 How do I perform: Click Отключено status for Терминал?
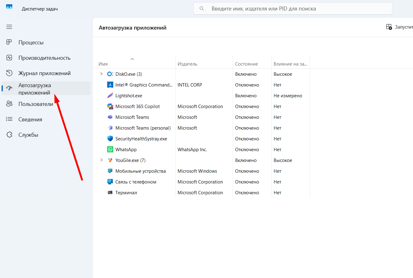pyautogui.click(x=247, y=193)
